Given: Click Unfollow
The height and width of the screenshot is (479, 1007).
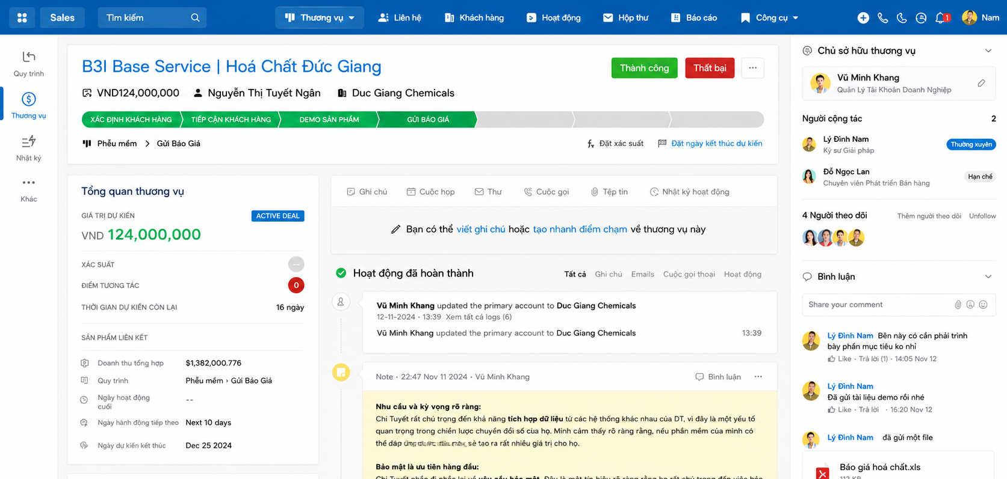Looking at the screenshot, I should 982,216.
